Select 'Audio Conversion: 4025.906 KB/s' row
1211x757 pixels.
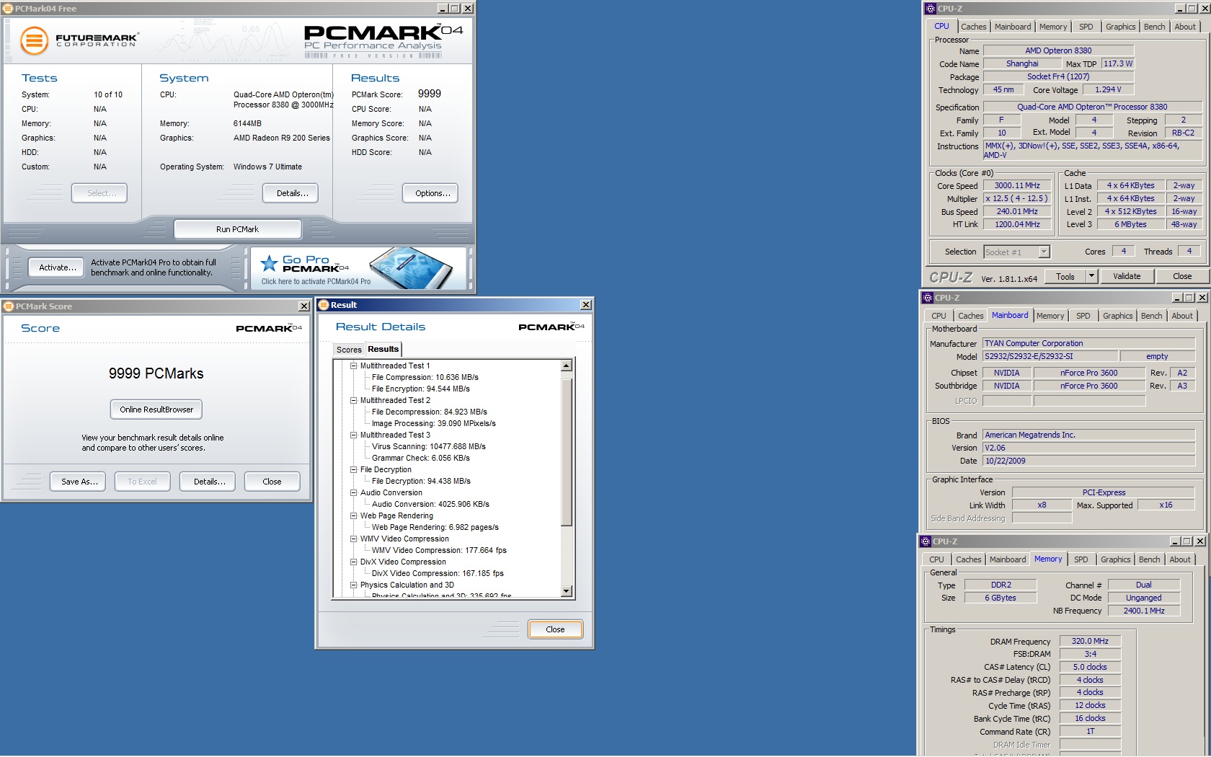(x=430, y=504)
